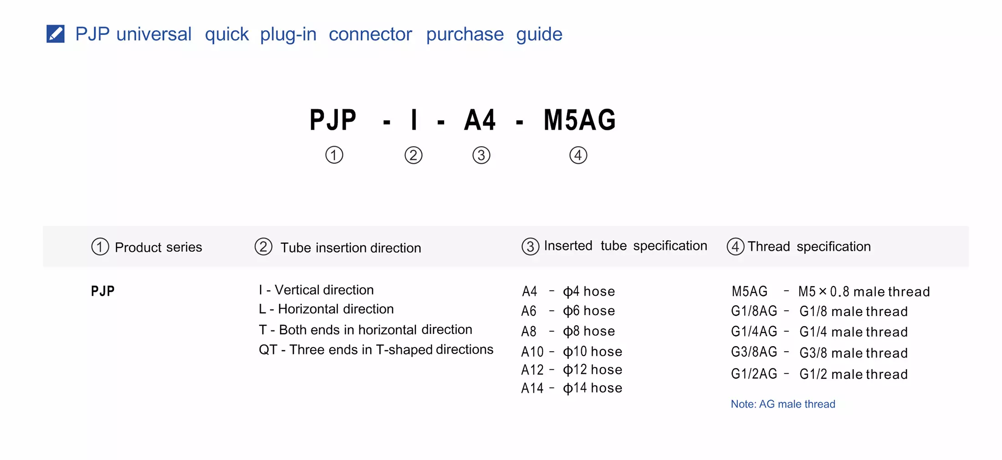
Task: Click circled number 4 under M5AG
Action: click(x=578, y=155)
